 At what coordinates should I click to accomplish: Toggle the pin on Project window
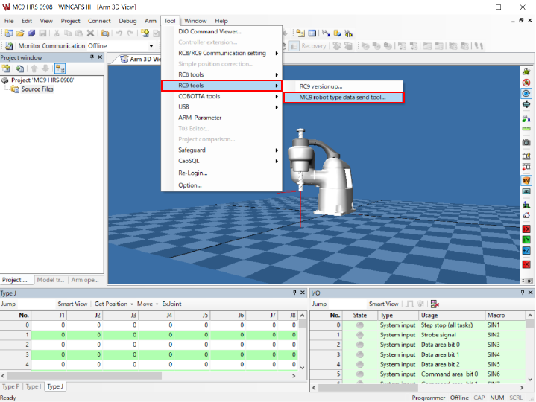point(92,57)
